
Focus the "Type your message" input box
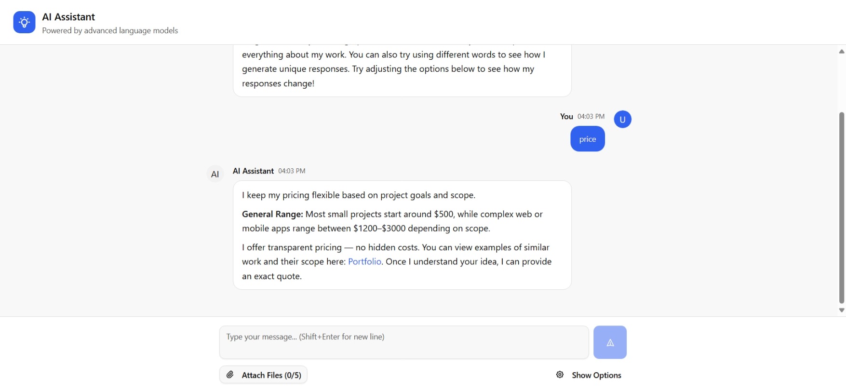(x=403, y=342)
